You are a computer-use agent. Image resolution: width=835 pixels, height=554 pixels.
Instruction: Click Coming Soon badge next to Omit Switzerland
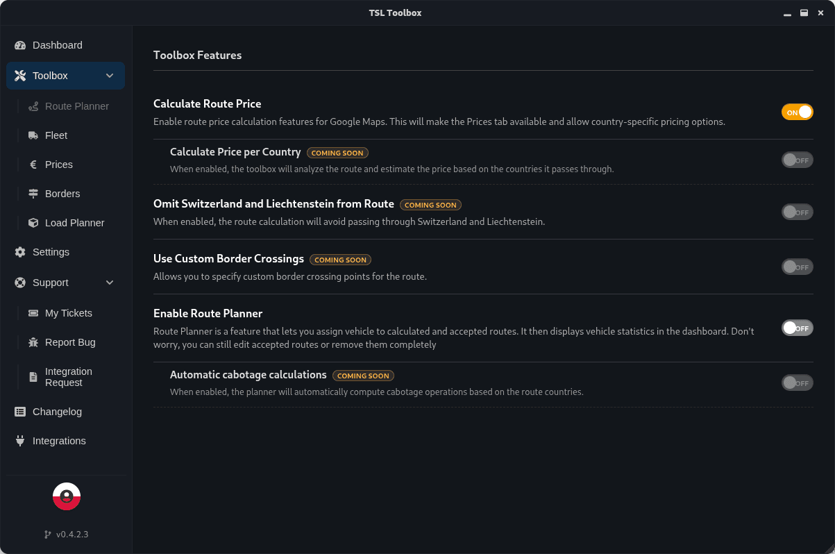(x=430, y=205)
